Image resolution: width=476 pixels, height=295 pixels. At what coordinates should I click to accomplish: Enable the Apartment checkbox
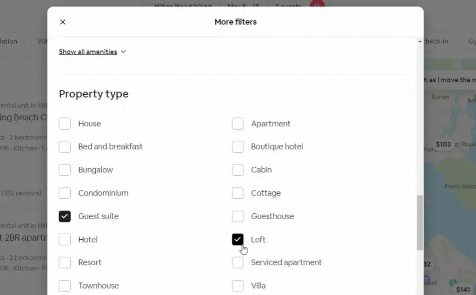238,124
